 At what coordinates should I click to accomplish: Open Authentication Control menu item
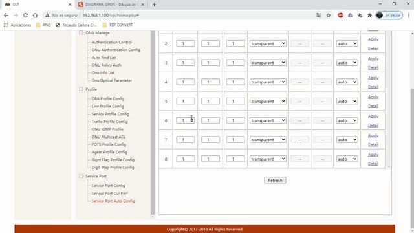coord(112,42)
